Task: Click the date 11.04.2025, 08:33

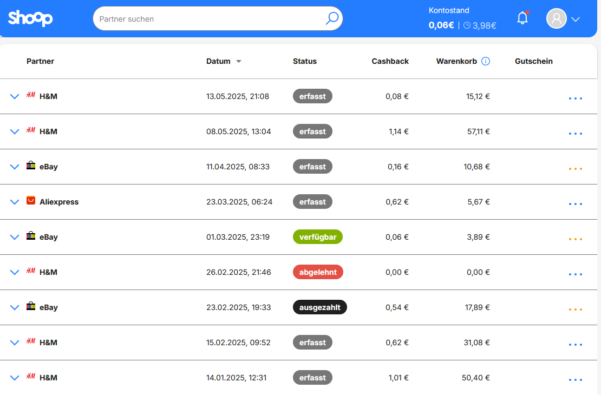Action: [x=238, y=167]
